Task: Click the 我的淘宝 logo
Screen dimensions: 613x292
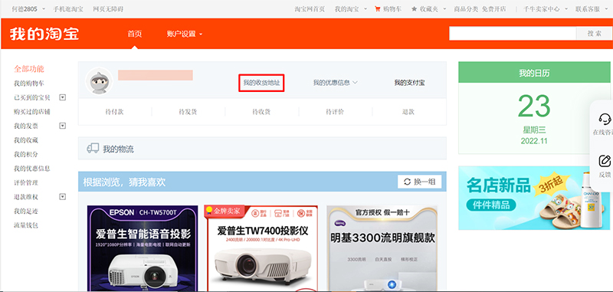Action: (x=44, y=34)
